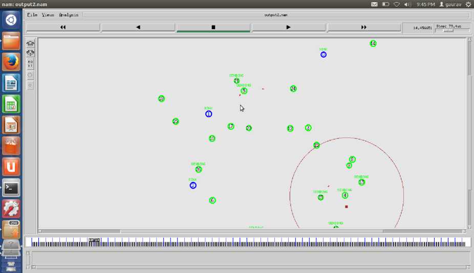Open the Files manager launcher icon
Image resolution: width=474 pixels, height=273 pixels.
point(11,41)
